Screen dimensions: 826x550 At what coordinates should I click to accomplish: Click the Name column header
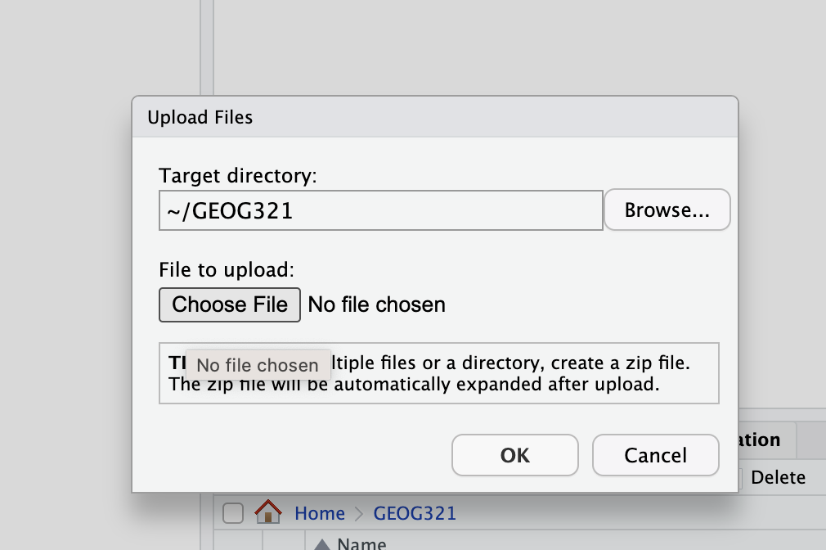(361, 543)
